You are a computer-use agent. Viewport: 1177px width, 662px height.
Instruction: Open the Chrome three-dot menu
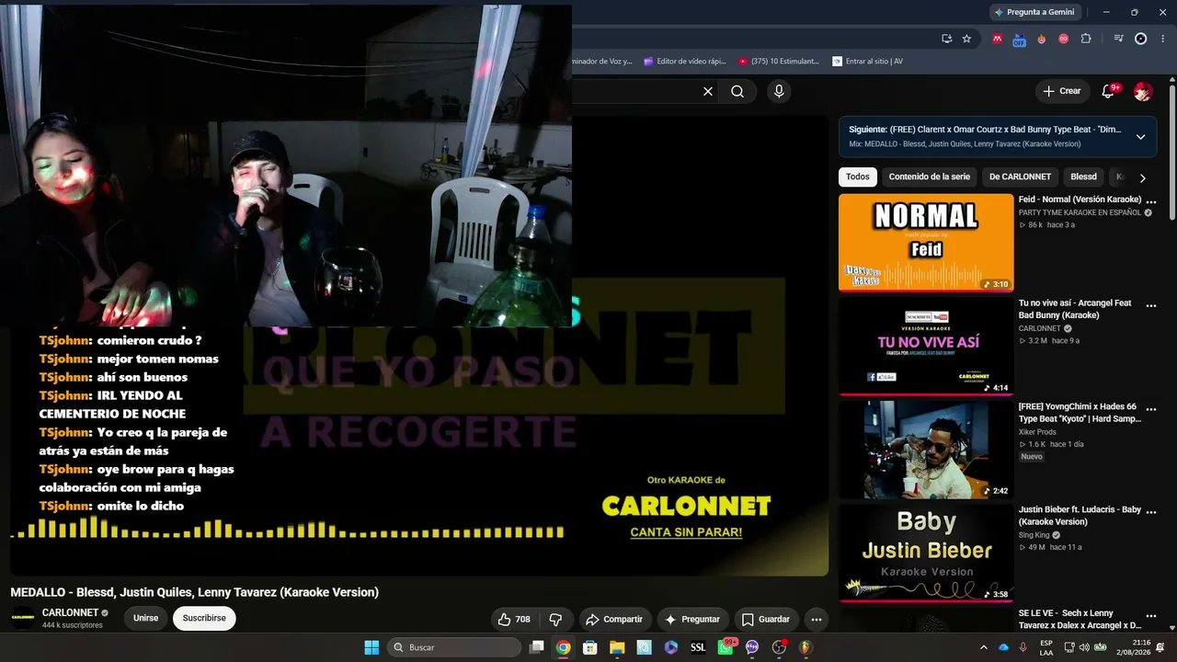coord(1163,39)
